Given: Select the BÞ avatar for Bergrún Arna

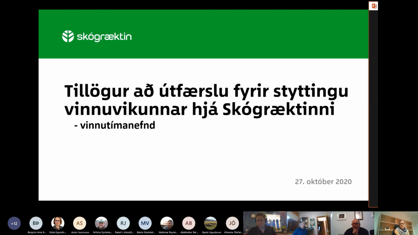Looking at the screenshot, I should [x=36, y=223].
